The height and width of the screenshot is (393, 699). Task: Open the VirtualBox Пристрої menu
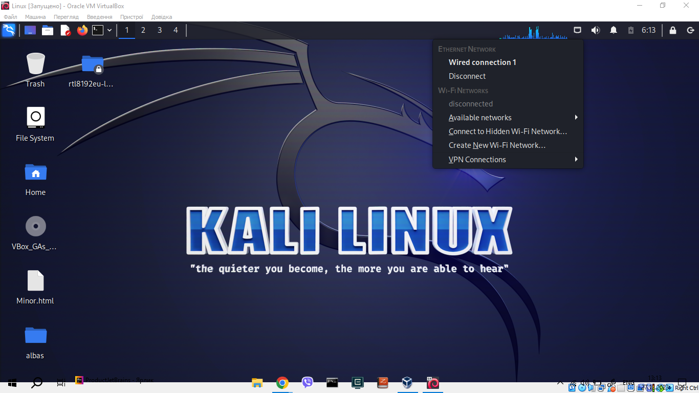tap(132, 17)
